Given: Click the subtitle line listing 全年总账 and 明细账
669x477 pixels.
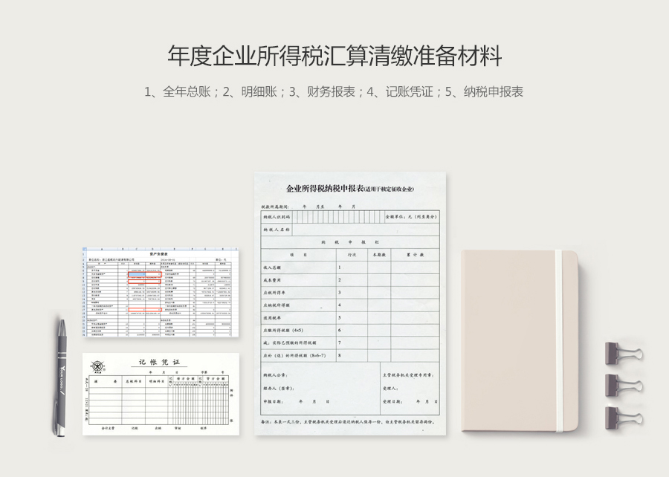Looking at the screenshot, I should click(x=334, y=91).
